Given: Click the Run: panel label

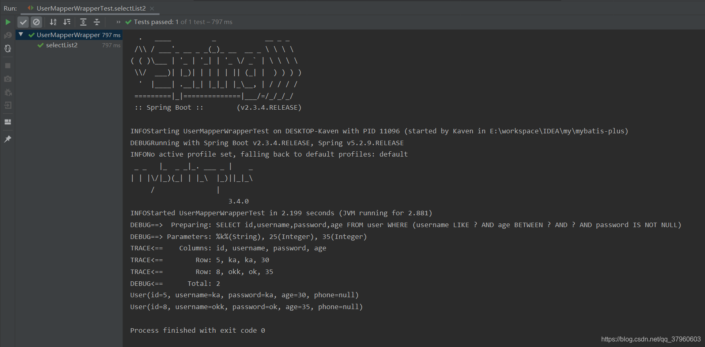Looking at the screenshot, I should coord(10,8).
